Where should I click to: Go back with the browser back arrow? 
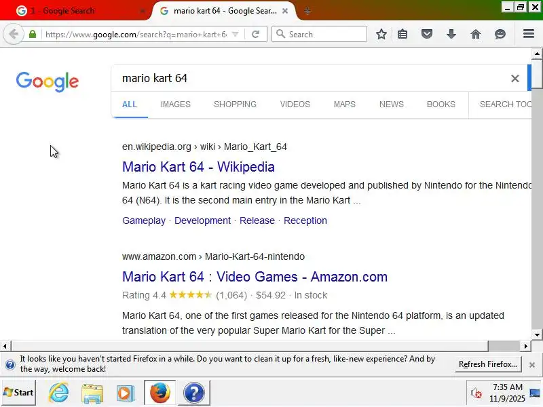tap(14, 35)
